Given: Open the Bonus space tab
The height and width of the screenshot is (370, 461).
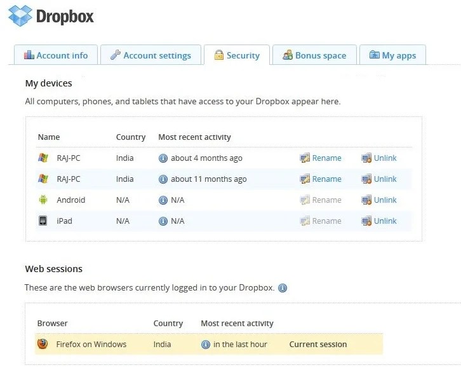Looking at the screenshot, I should pyautogui.click(x=314, y=55).
